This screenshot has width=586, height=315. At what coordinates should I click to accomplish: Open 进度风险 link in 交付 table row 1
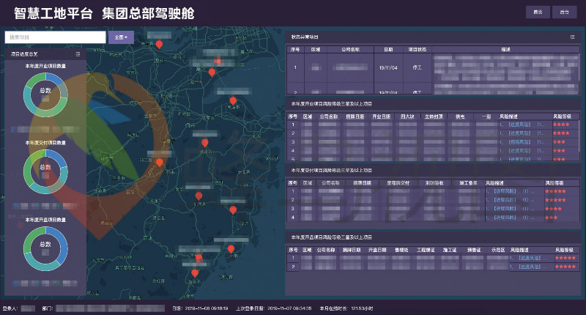[x=505, y=190]
